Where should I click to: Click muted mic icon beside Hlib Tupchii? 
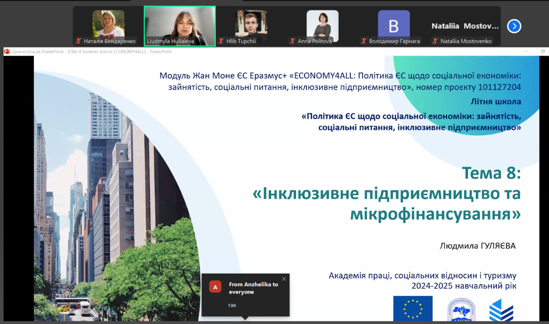coord(222,41)
